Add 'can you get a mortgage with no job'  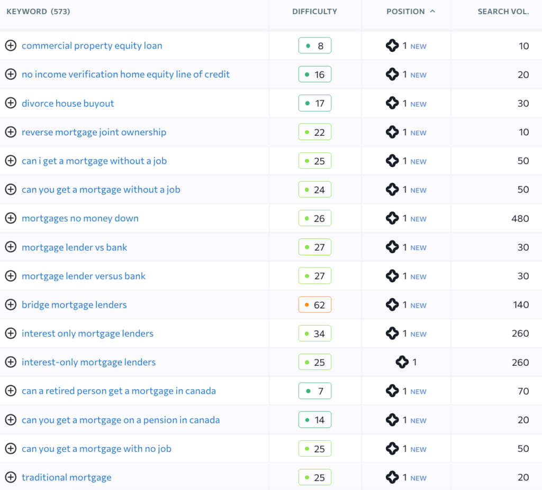click(11, 449)
